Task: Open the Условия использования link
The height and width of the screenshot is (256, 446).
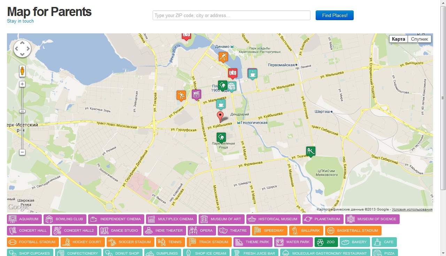Action: click(412, 209)
